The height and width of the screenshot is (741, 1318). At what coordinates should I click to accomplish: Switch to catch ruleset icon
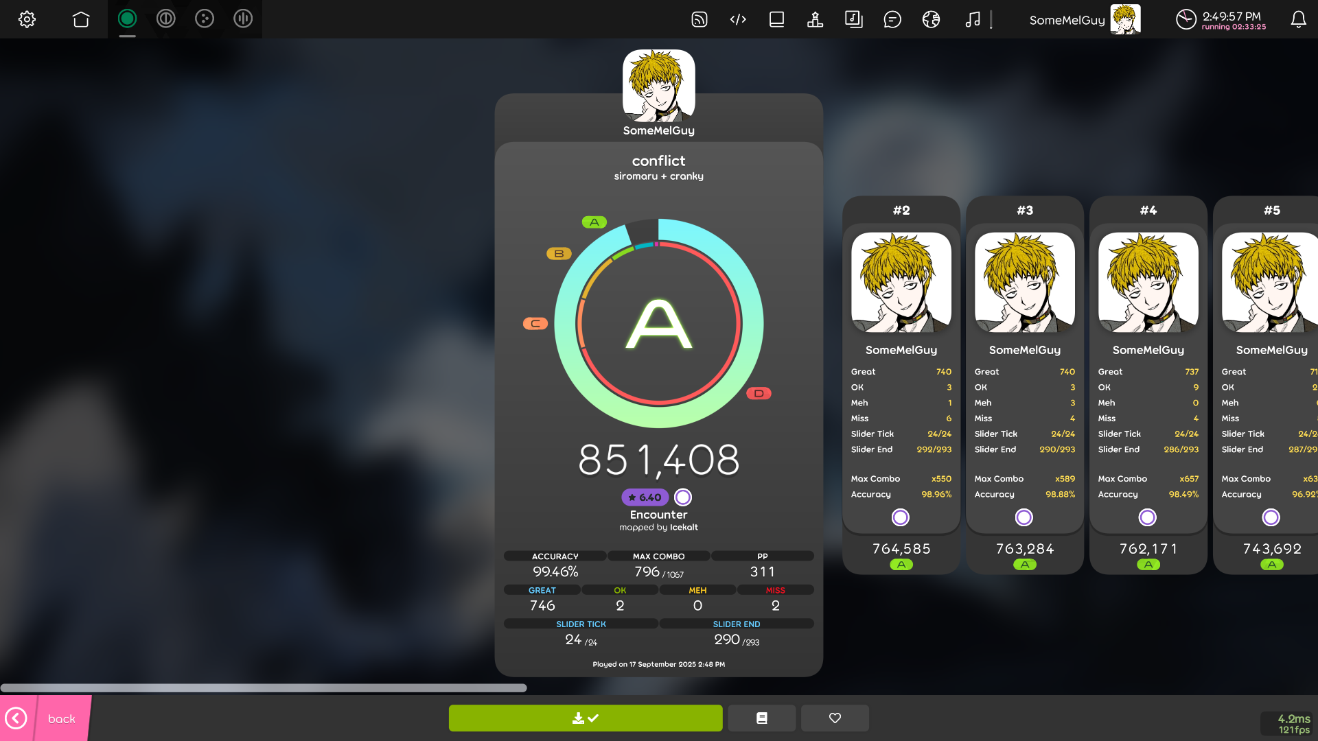(x=205, y=19)
